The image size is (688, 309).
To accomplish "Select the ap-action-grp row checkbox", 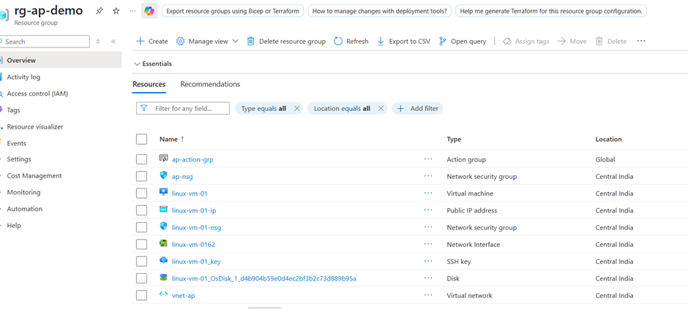I will (141, 159).
